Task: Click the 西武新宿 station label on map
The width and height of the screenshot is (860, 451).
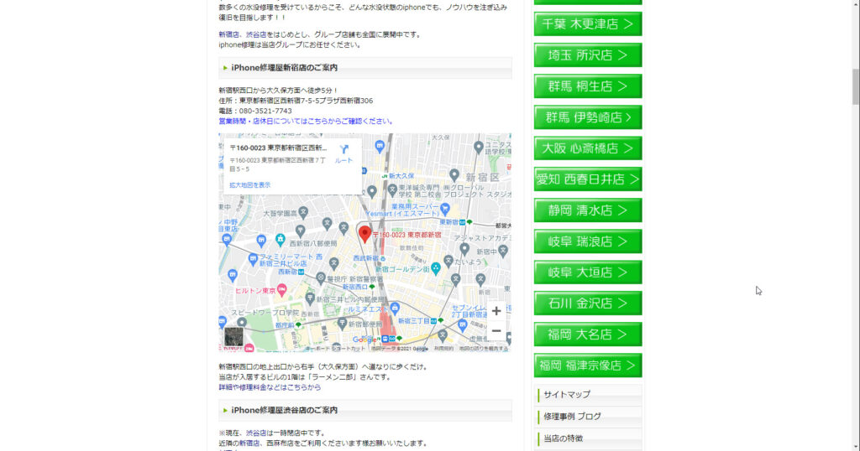Action: (366, 258)
